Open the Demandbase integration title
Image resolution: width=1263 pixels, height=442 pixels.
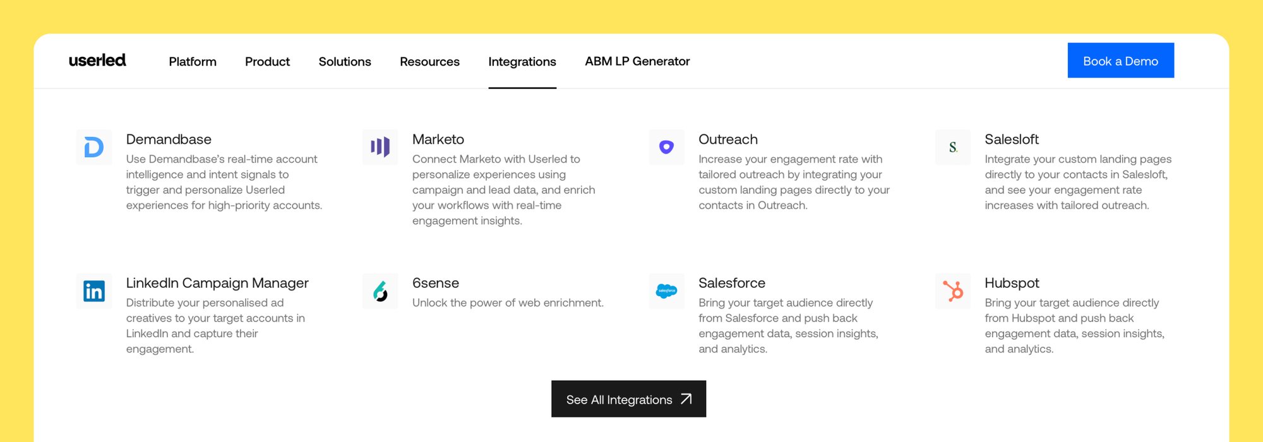tap(169, 139)
